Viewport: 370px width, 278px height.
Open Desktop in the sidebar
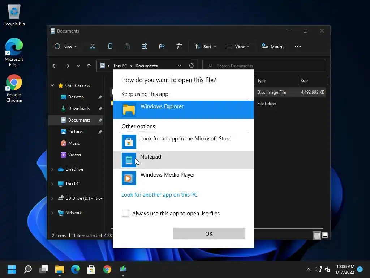click(76, 97)
